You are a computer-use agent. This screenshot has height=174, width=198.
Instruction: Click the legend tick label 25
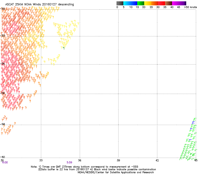(x=151, y=7)
